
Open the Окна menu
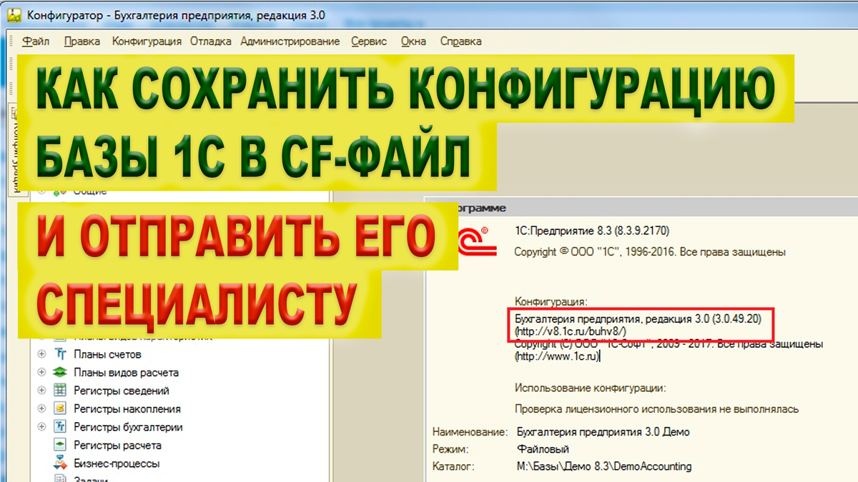click(413, 41)
